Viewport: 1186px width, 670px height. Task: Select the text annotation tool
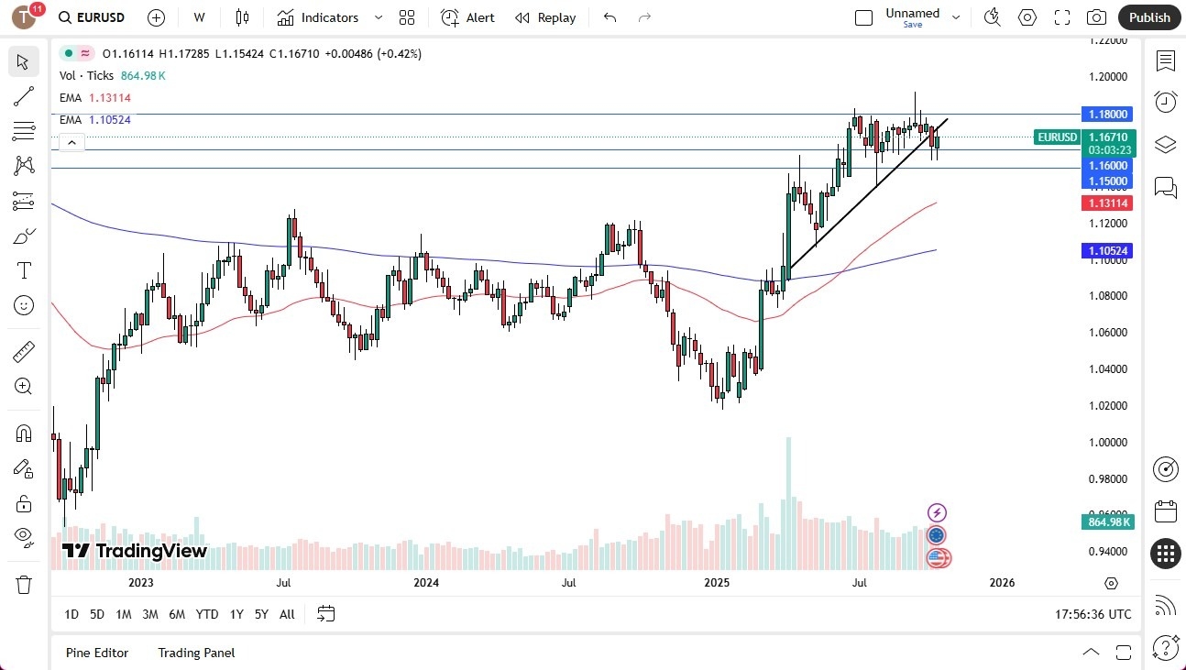click(24, 270)
